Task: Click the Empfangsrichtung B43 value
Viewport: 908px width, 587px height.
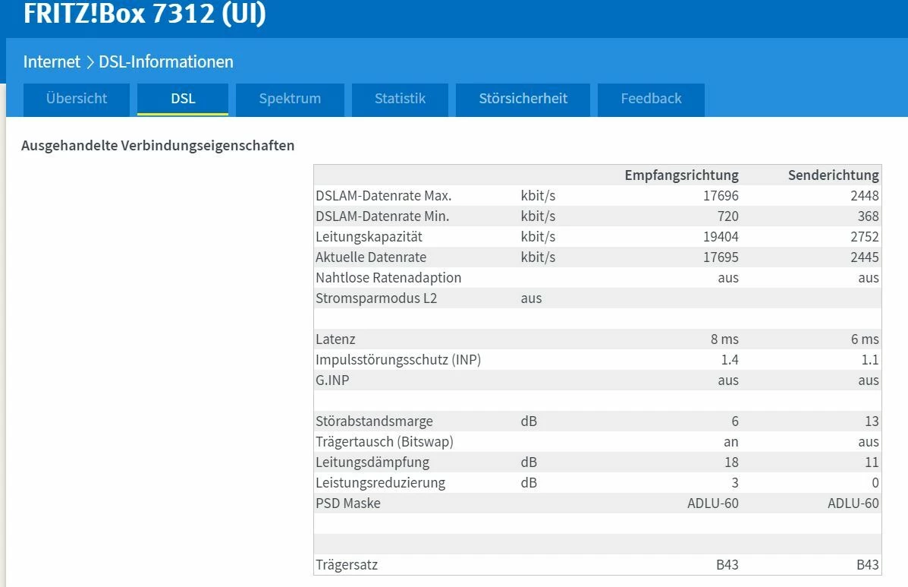Action: click(x=727, y=564)
